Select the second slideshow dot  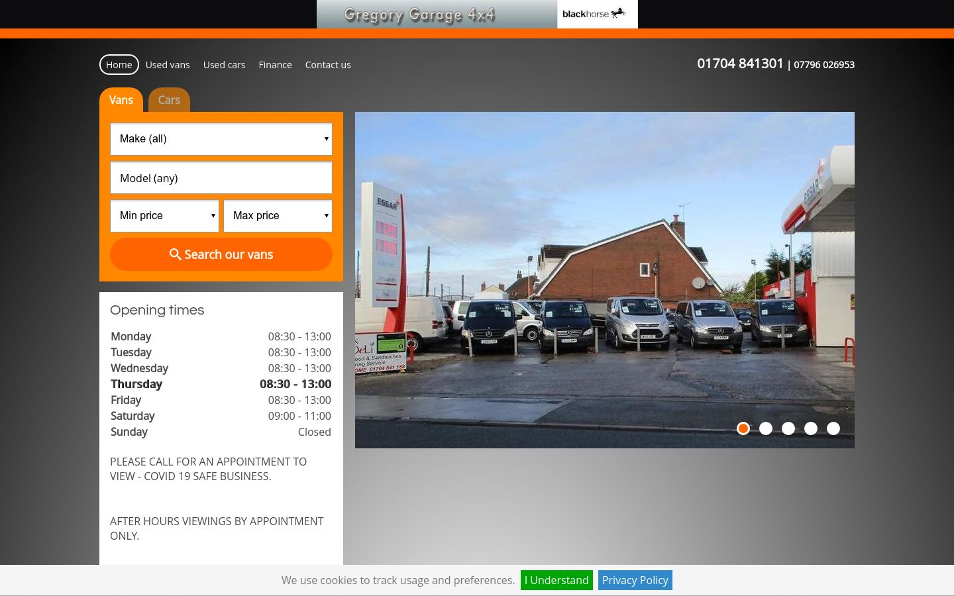pyautogui.click(x=766, y=428)
